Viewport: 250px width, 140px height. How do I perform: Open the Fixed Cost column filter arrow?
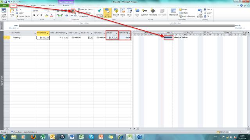tap(48, 33)
